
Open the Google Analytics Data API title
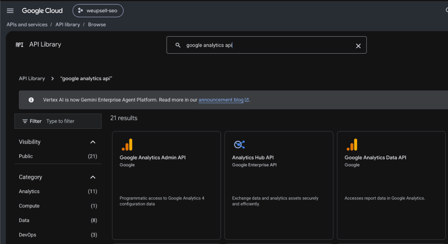coord(375,157)
